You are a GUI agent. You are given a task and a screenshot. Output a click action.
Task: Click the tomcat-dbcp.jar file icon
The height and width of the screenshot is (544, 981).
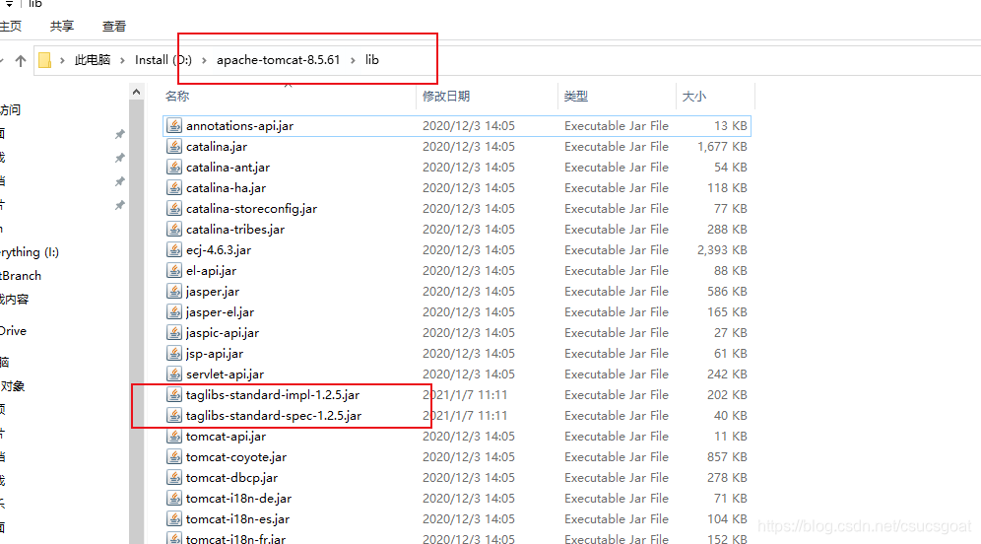pyautogui.click(x=174, y=477)
